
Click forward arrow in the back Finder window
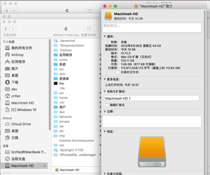coord(14,11)
